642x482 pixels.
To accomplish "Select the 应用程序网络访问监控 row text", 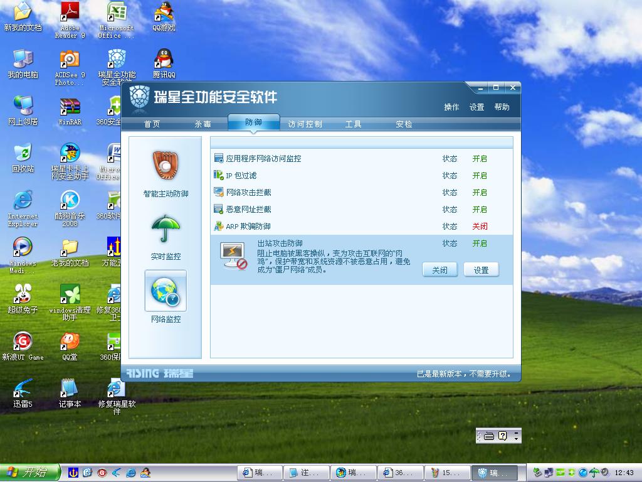I will [264, 159].
